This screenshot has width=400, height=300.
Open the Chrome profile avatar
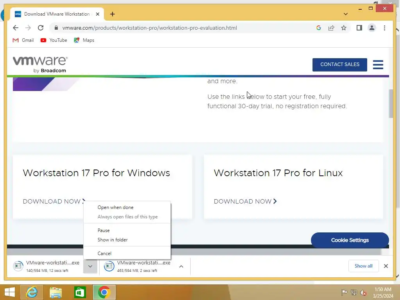[x=372, y=28]
